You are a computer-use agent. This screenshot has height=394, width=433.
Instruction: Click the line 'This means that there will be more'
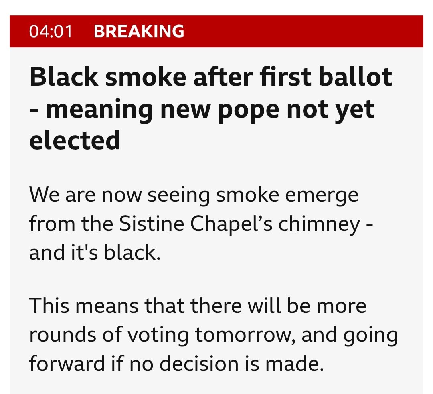coord(198,306)
